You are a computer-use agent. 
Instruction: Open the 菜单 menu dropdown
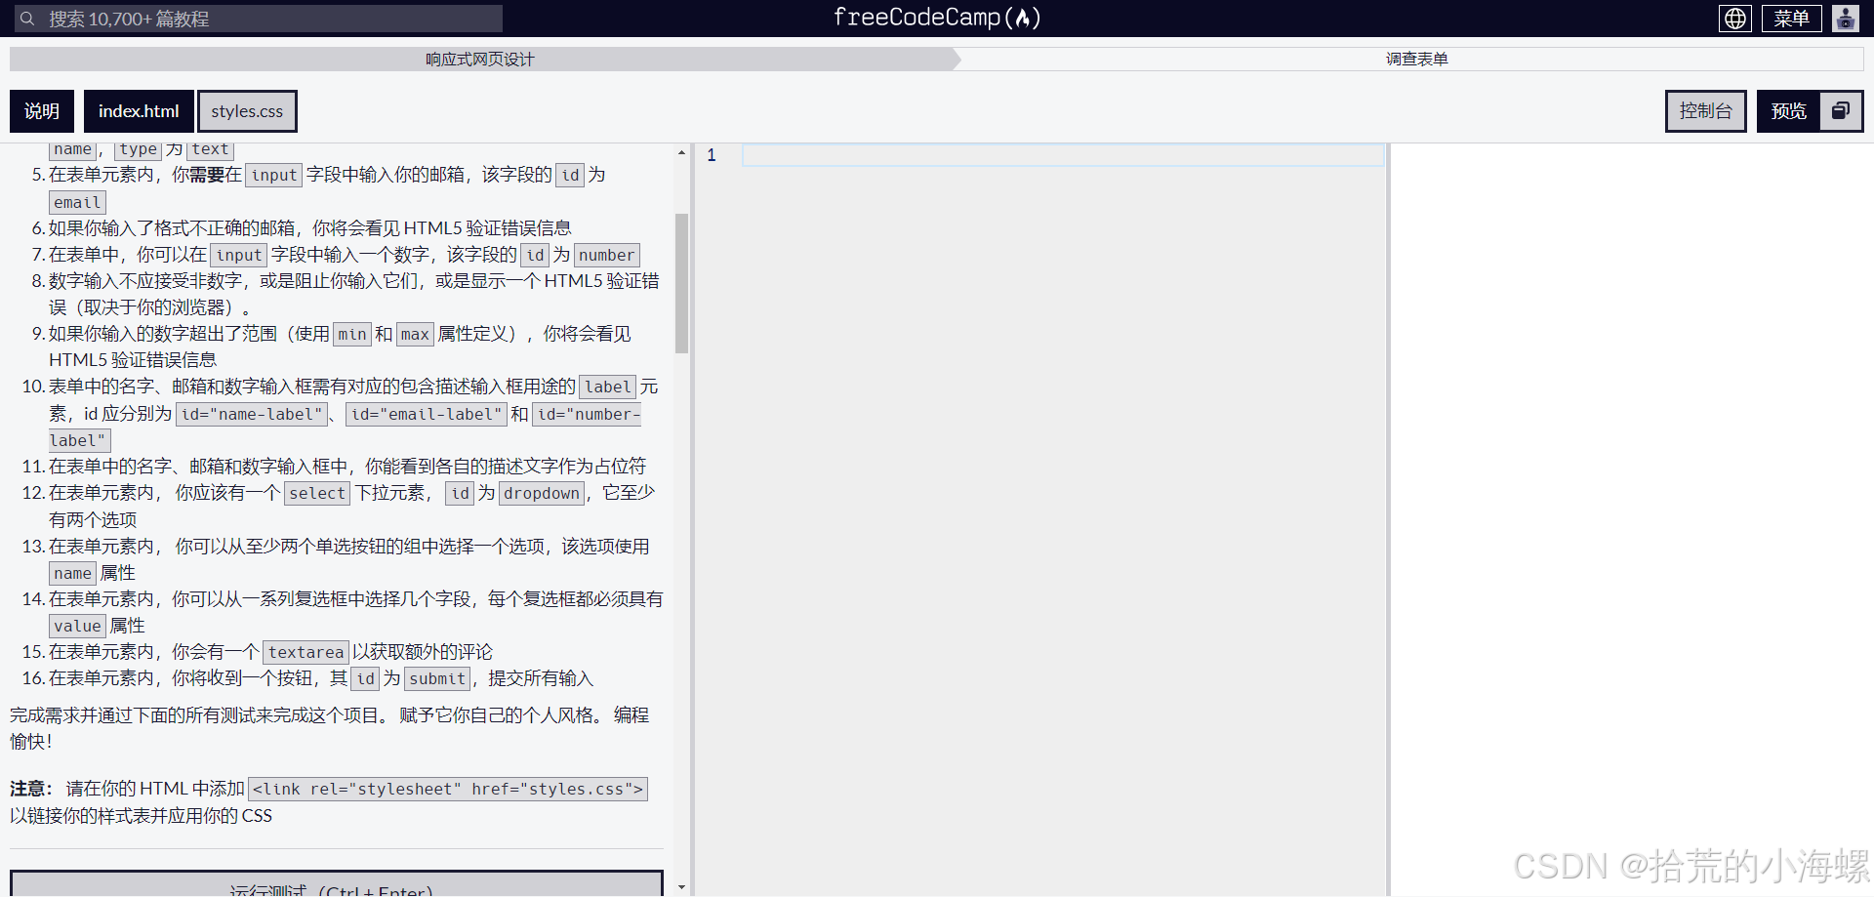1791,19
